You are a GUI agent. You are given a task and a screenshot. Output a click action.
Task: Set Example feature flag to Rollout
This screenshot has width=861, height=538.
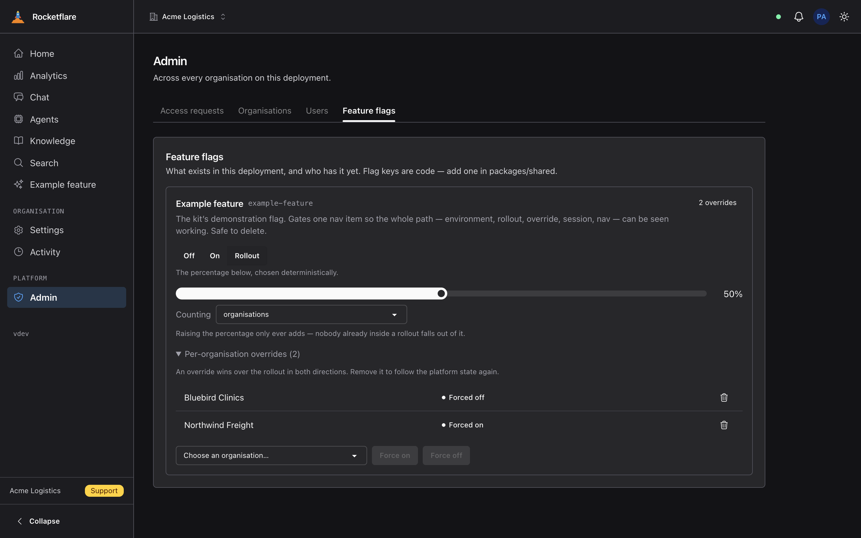[x=247, y=256]
